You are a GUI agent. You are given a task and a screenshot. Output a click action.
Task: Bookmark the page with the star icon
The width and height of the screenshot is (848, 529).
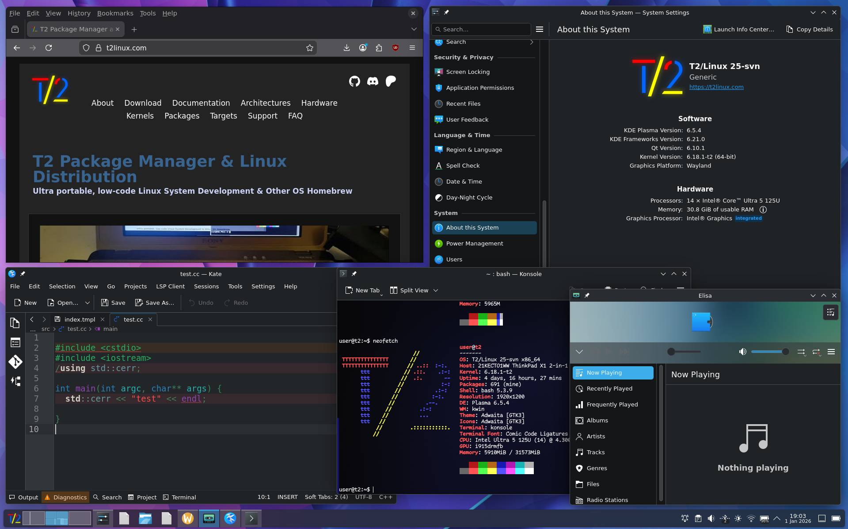point(310,48)
